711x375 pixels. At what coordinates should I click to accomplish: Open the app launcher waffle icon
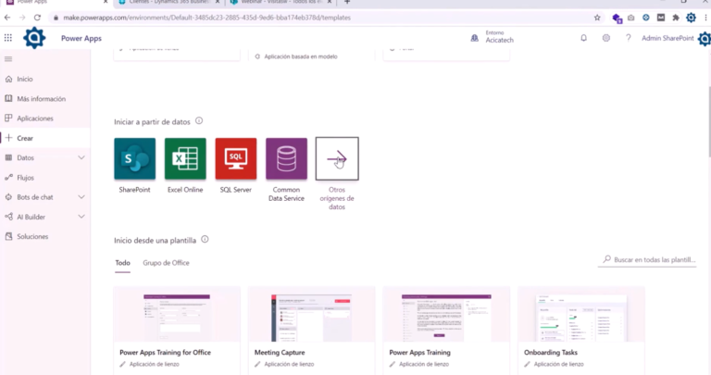tap(8, 38)
